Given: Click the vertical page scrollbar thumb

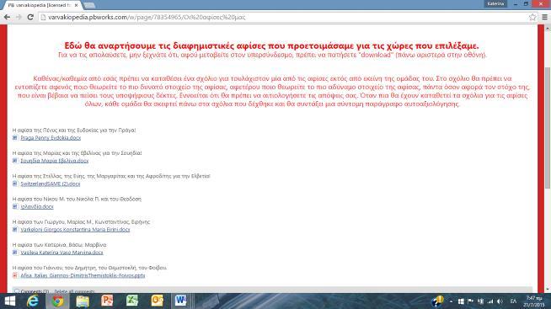Looking at the screenshot, I should click(x=548, y=128).
